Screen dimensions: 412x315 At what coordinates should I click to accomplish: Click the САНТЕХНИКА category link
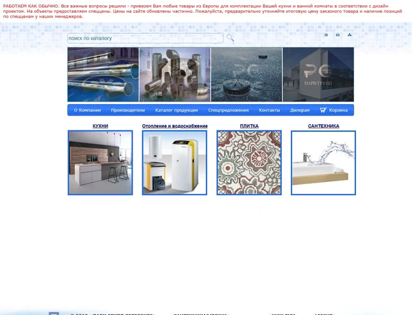323,126
